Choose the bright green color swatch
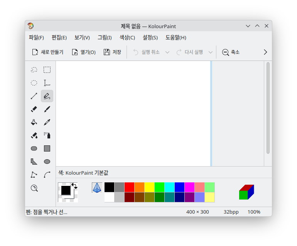This screenshot has width=297, height=246. 159,187
